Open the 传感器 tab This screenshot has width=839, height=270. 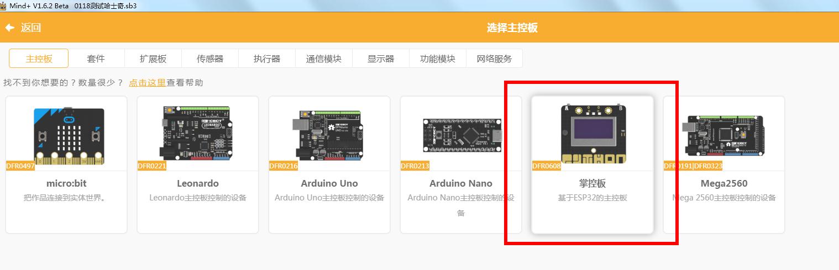click(x=210, y=59)
